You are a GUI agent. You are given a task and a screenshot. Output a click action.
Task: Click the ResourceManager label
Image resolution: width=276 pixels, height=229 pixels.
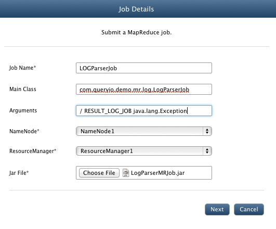[x=33, y=151]
